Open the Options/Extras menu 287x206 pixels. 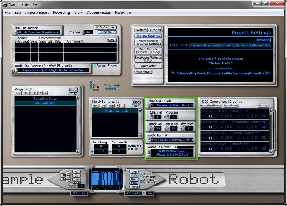(x=99, y=13)
